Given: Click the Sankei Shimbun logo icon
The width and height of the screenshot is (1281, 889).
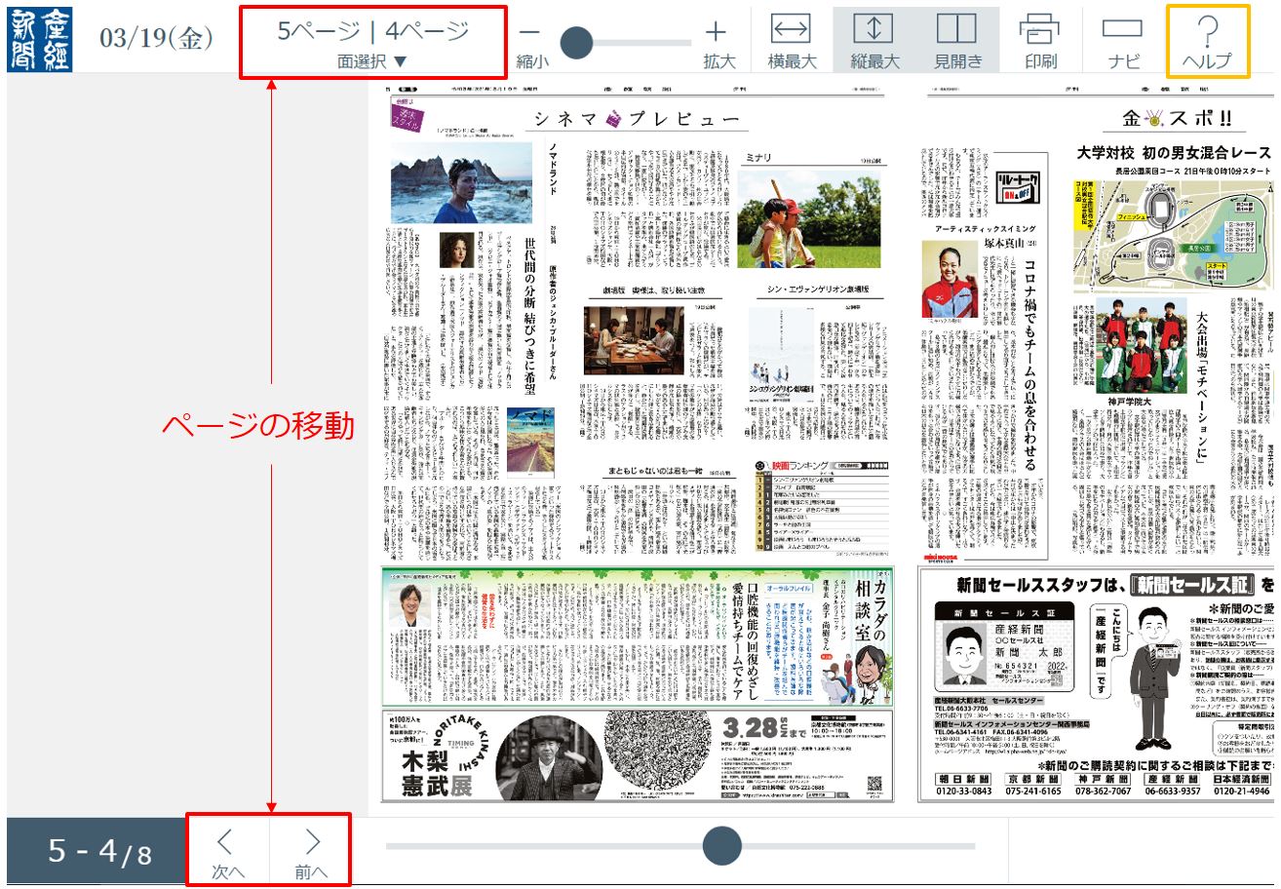Looking at the screenshot, I should pyautogui.click(x=32, y=40).
